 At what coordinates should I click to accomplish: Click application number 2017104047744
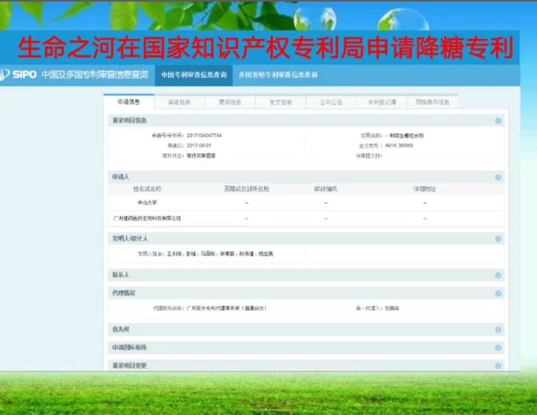[204, 136]
